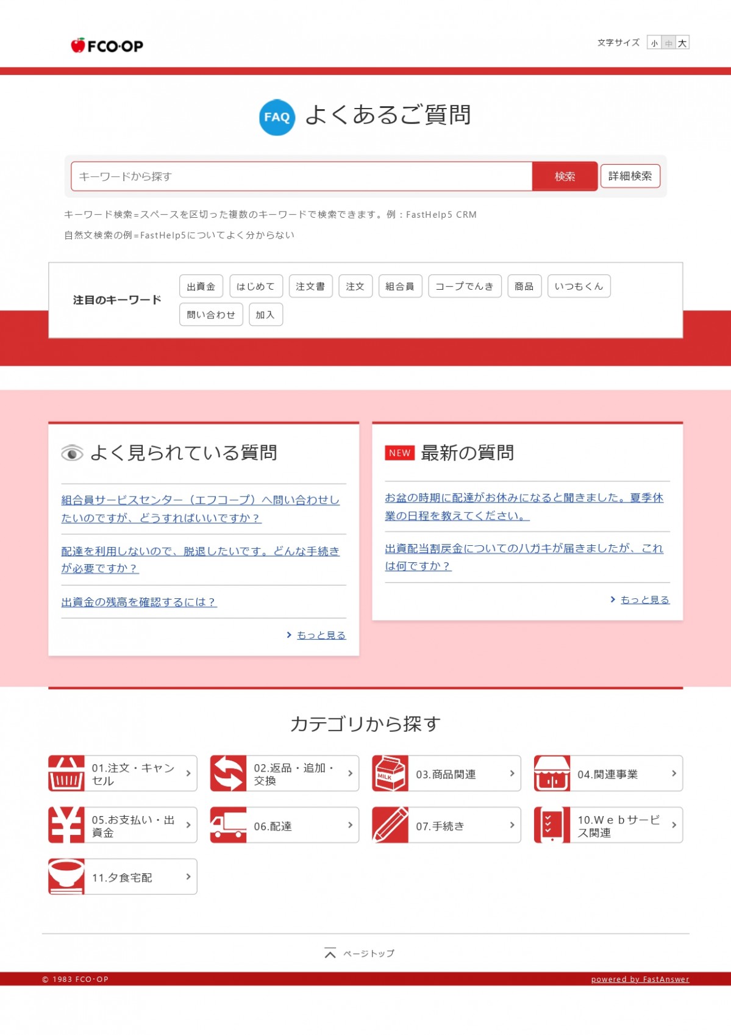Click the 06.配達 category label
731x1035 pixels.
(x=273, y=826)
